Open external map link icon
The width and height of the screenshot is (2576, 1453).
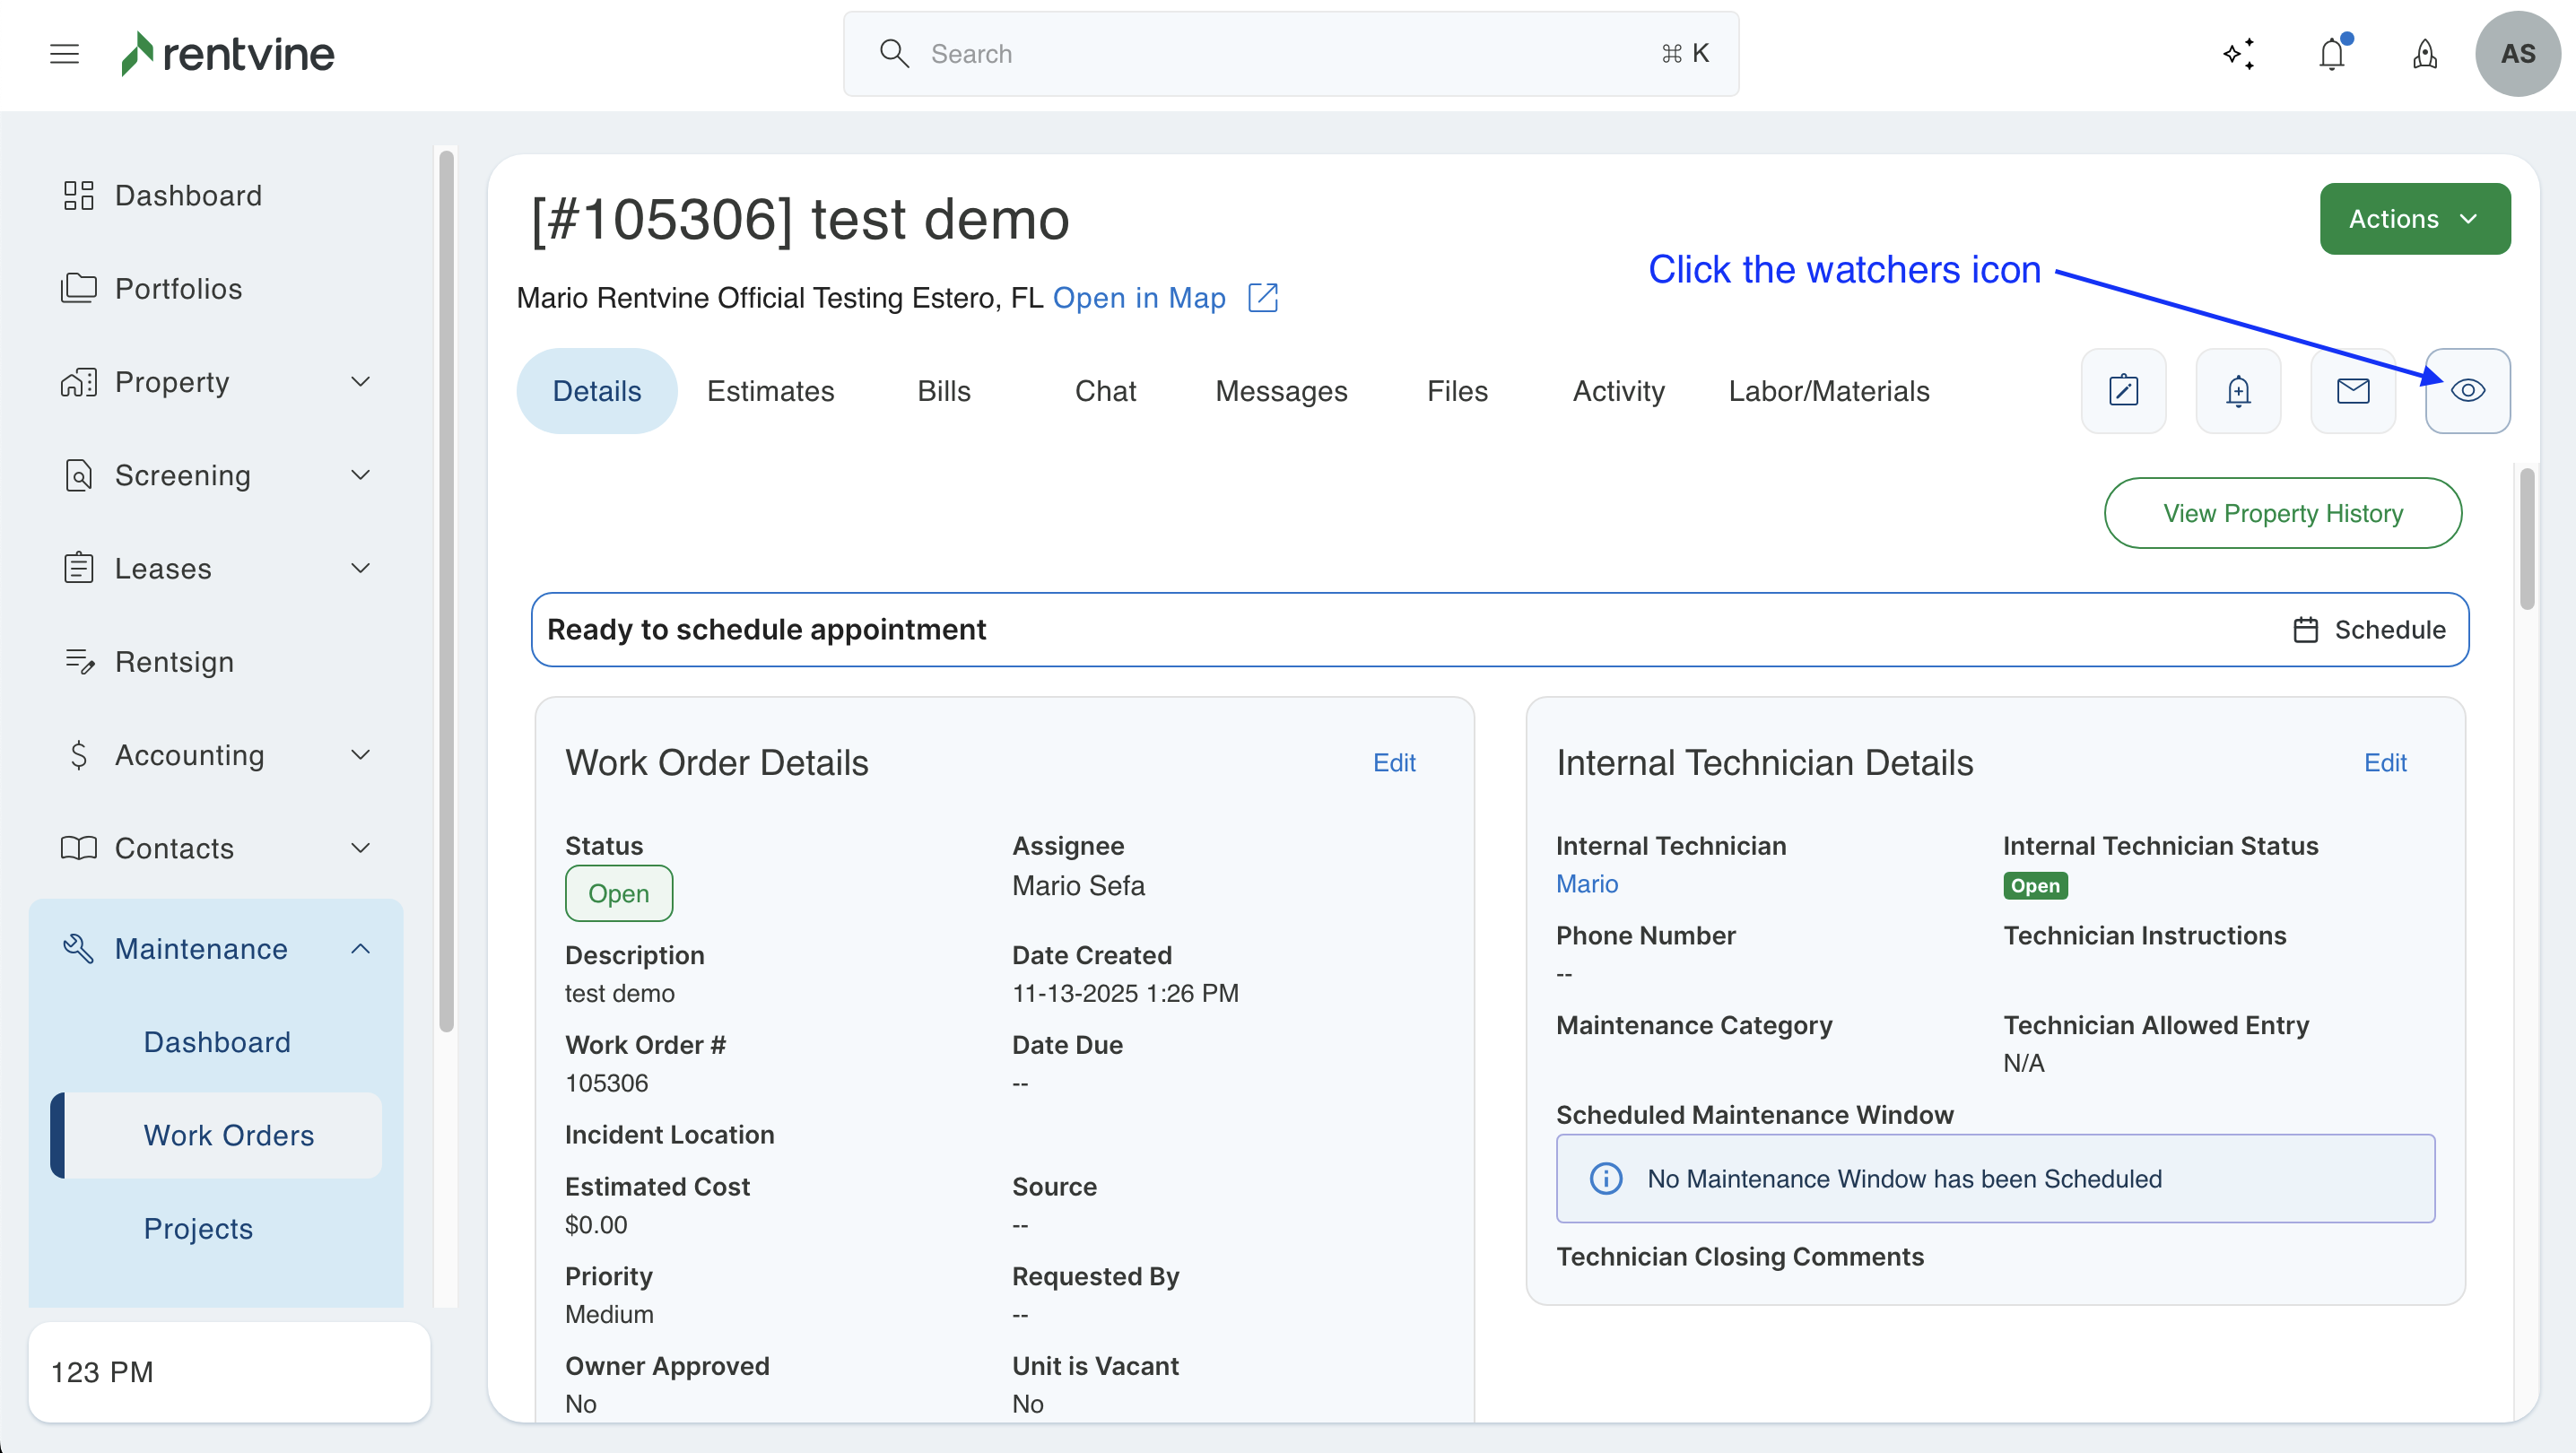coord(1263,298)
